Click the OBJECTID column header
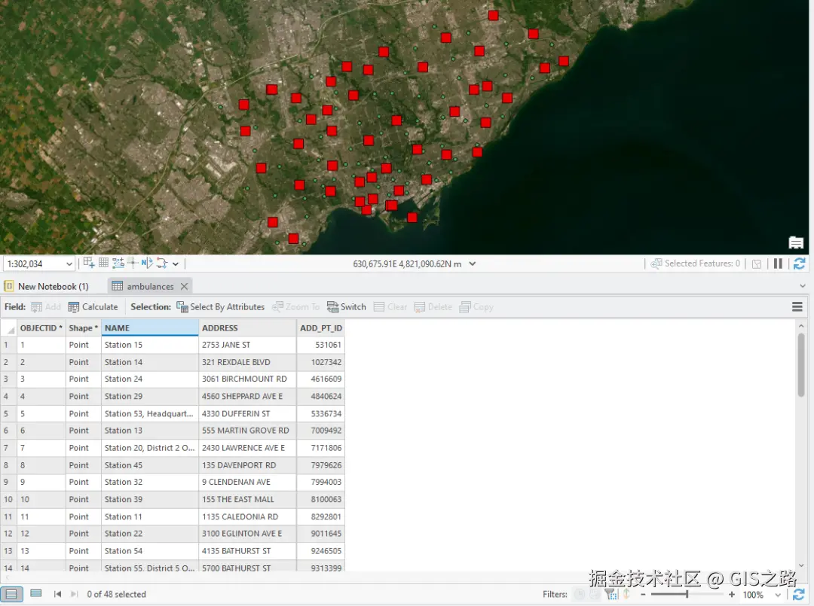This screenshot has height=606, width=814. click(41, 327)
